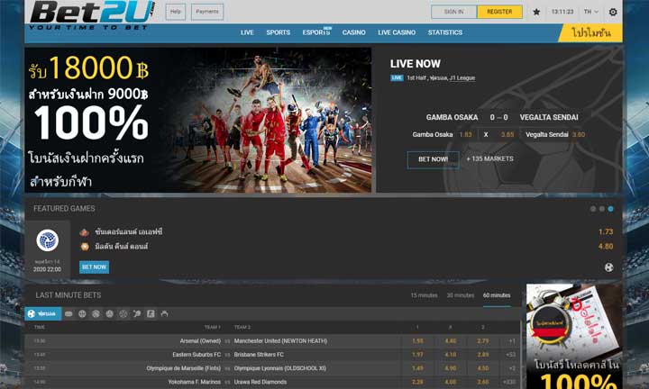Switch to the first Featured Games carousel dot
Image resolution: width=649 pixels, height=389 pixels.
pos(593,209)
